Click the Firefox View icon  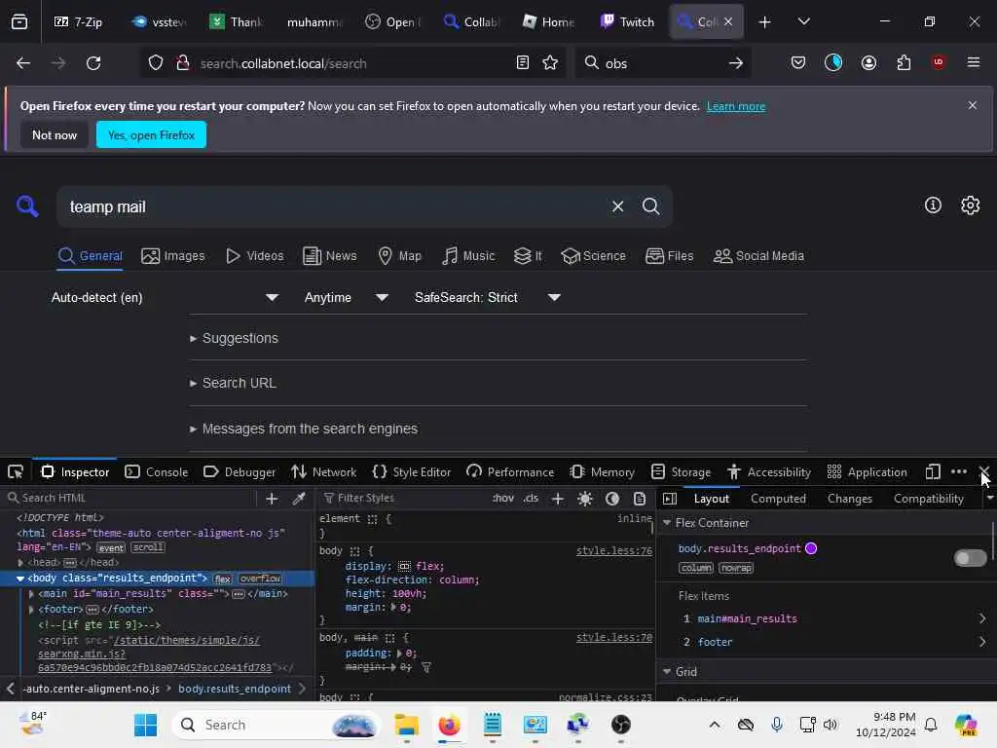tap(19, 21)
